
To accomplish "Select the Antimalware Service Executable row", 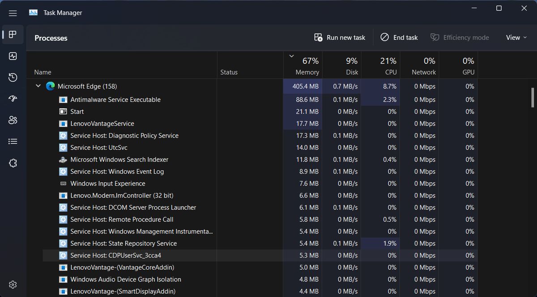I will click(115, 99).
